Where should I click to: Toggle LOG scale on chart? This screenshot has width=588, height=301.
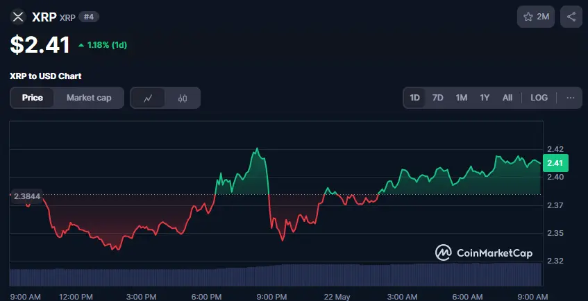(539, 98)
